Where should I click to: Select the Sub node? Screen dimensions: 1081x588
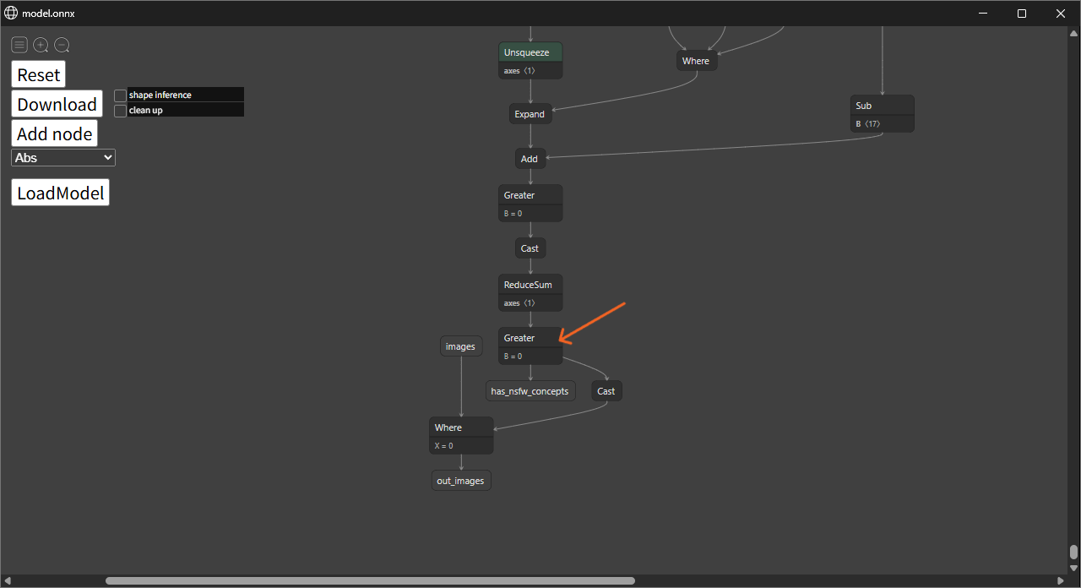tap(882, 106)
